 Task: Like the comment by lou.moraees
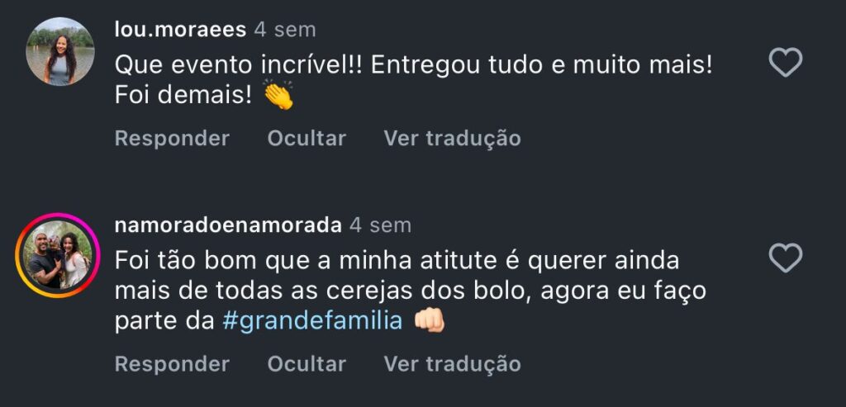pos(785,63)
